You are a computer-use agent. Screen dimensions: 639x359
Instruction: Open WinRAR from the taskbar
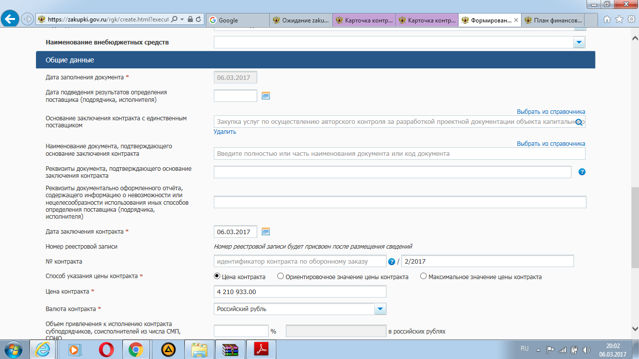pyautogui.click(x=230, y=350)
